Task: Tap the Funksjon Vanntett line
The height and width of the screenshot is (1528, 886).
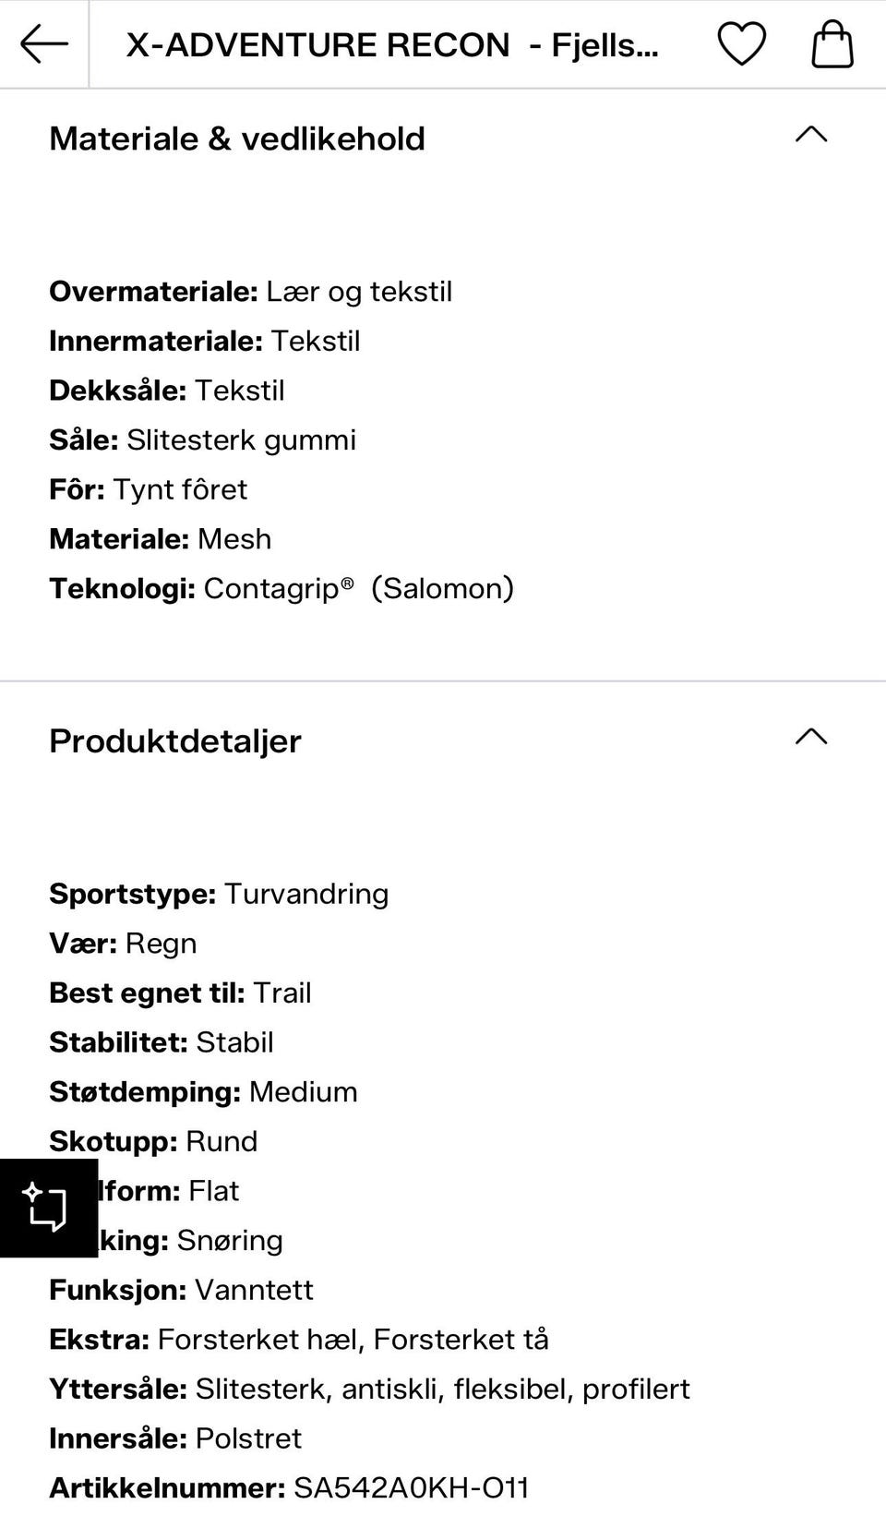Action: click(181, 1290)
